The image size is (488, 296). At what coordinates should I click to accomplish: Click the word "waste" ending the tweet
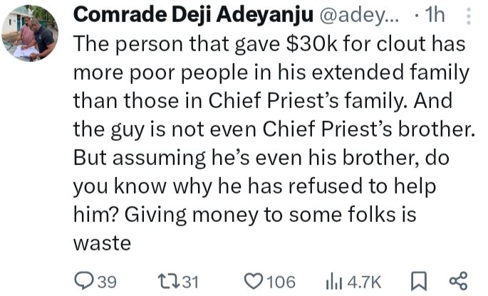click(103, 243)
